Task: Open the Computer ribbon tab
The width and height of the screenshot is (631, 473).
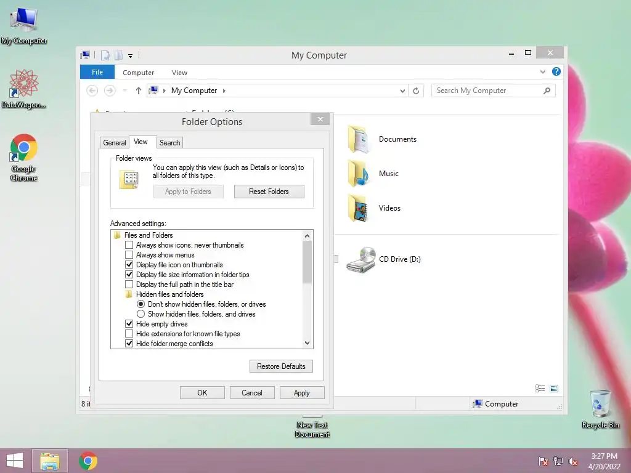Action: [x=139, y=73]
